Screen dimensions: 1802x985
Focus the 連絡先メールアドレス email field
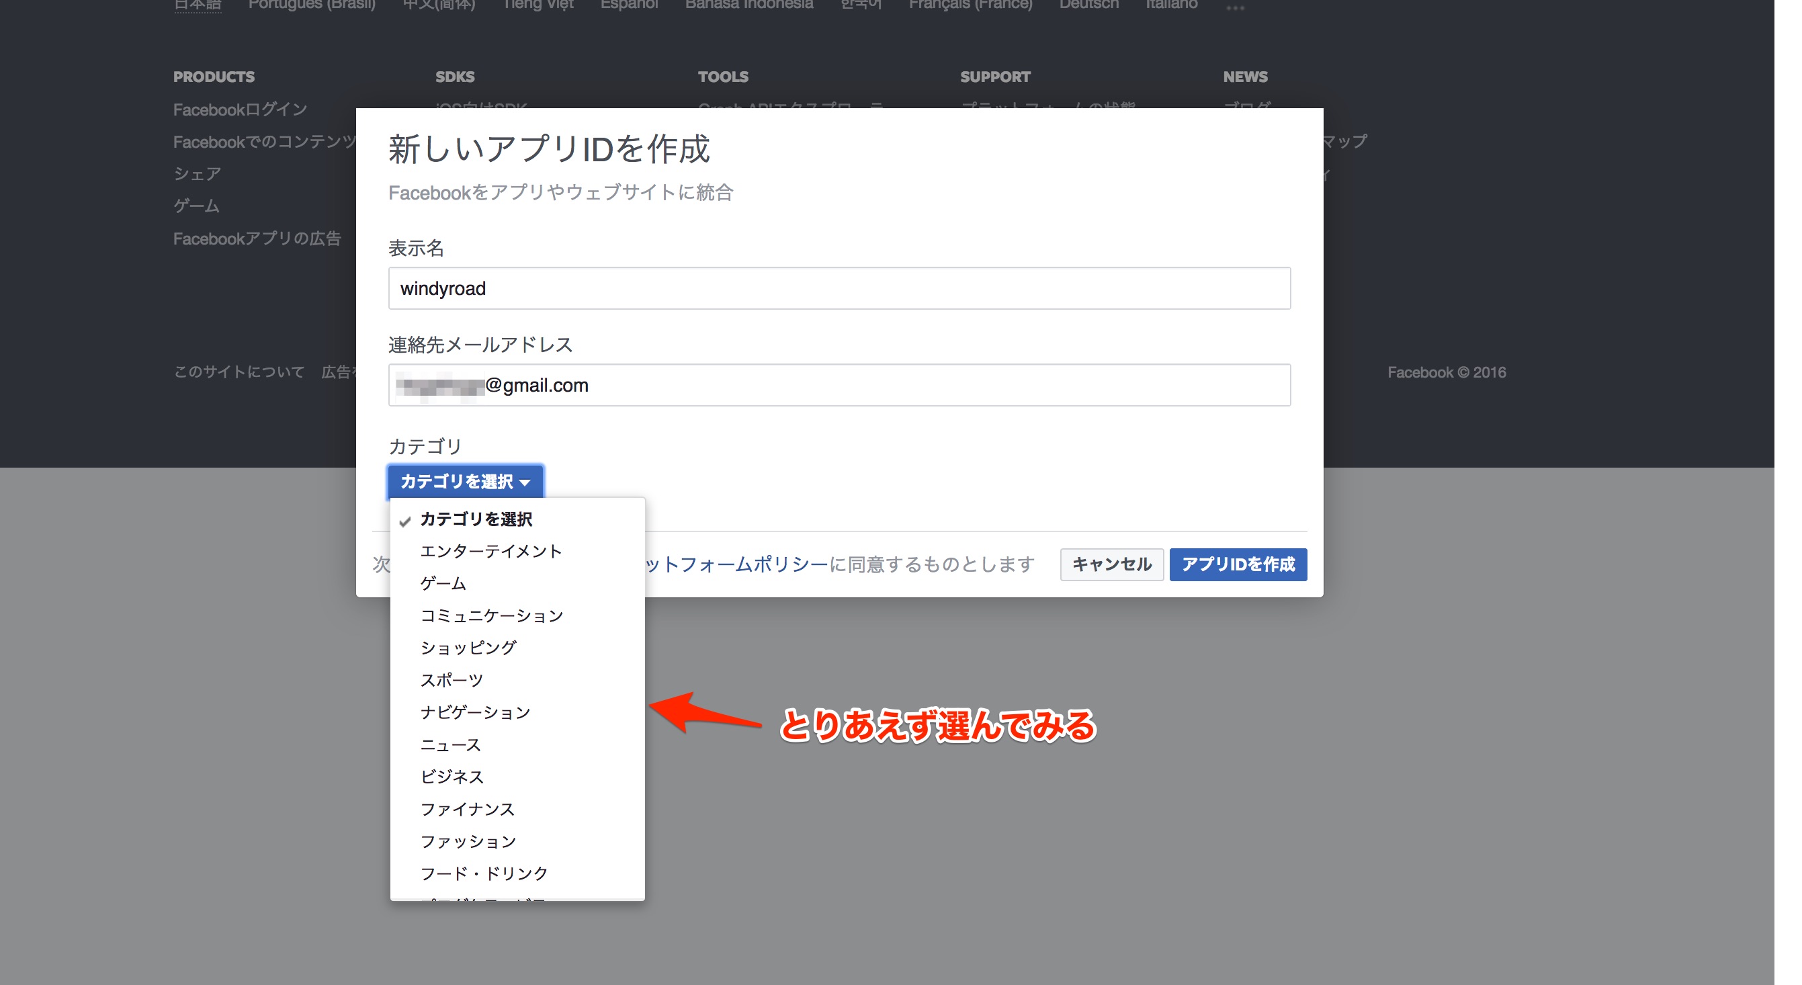[x=839, y=385]
